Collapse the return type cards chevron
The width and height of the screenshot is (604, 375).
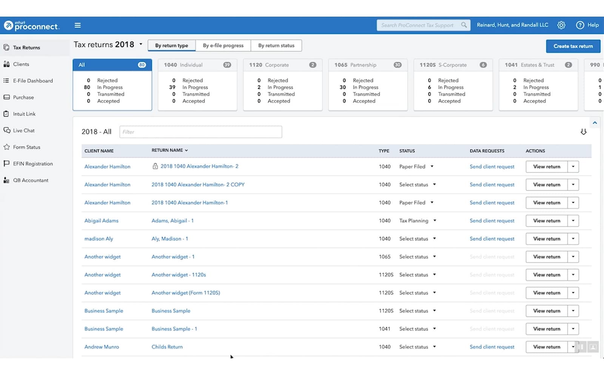point(595,123)
